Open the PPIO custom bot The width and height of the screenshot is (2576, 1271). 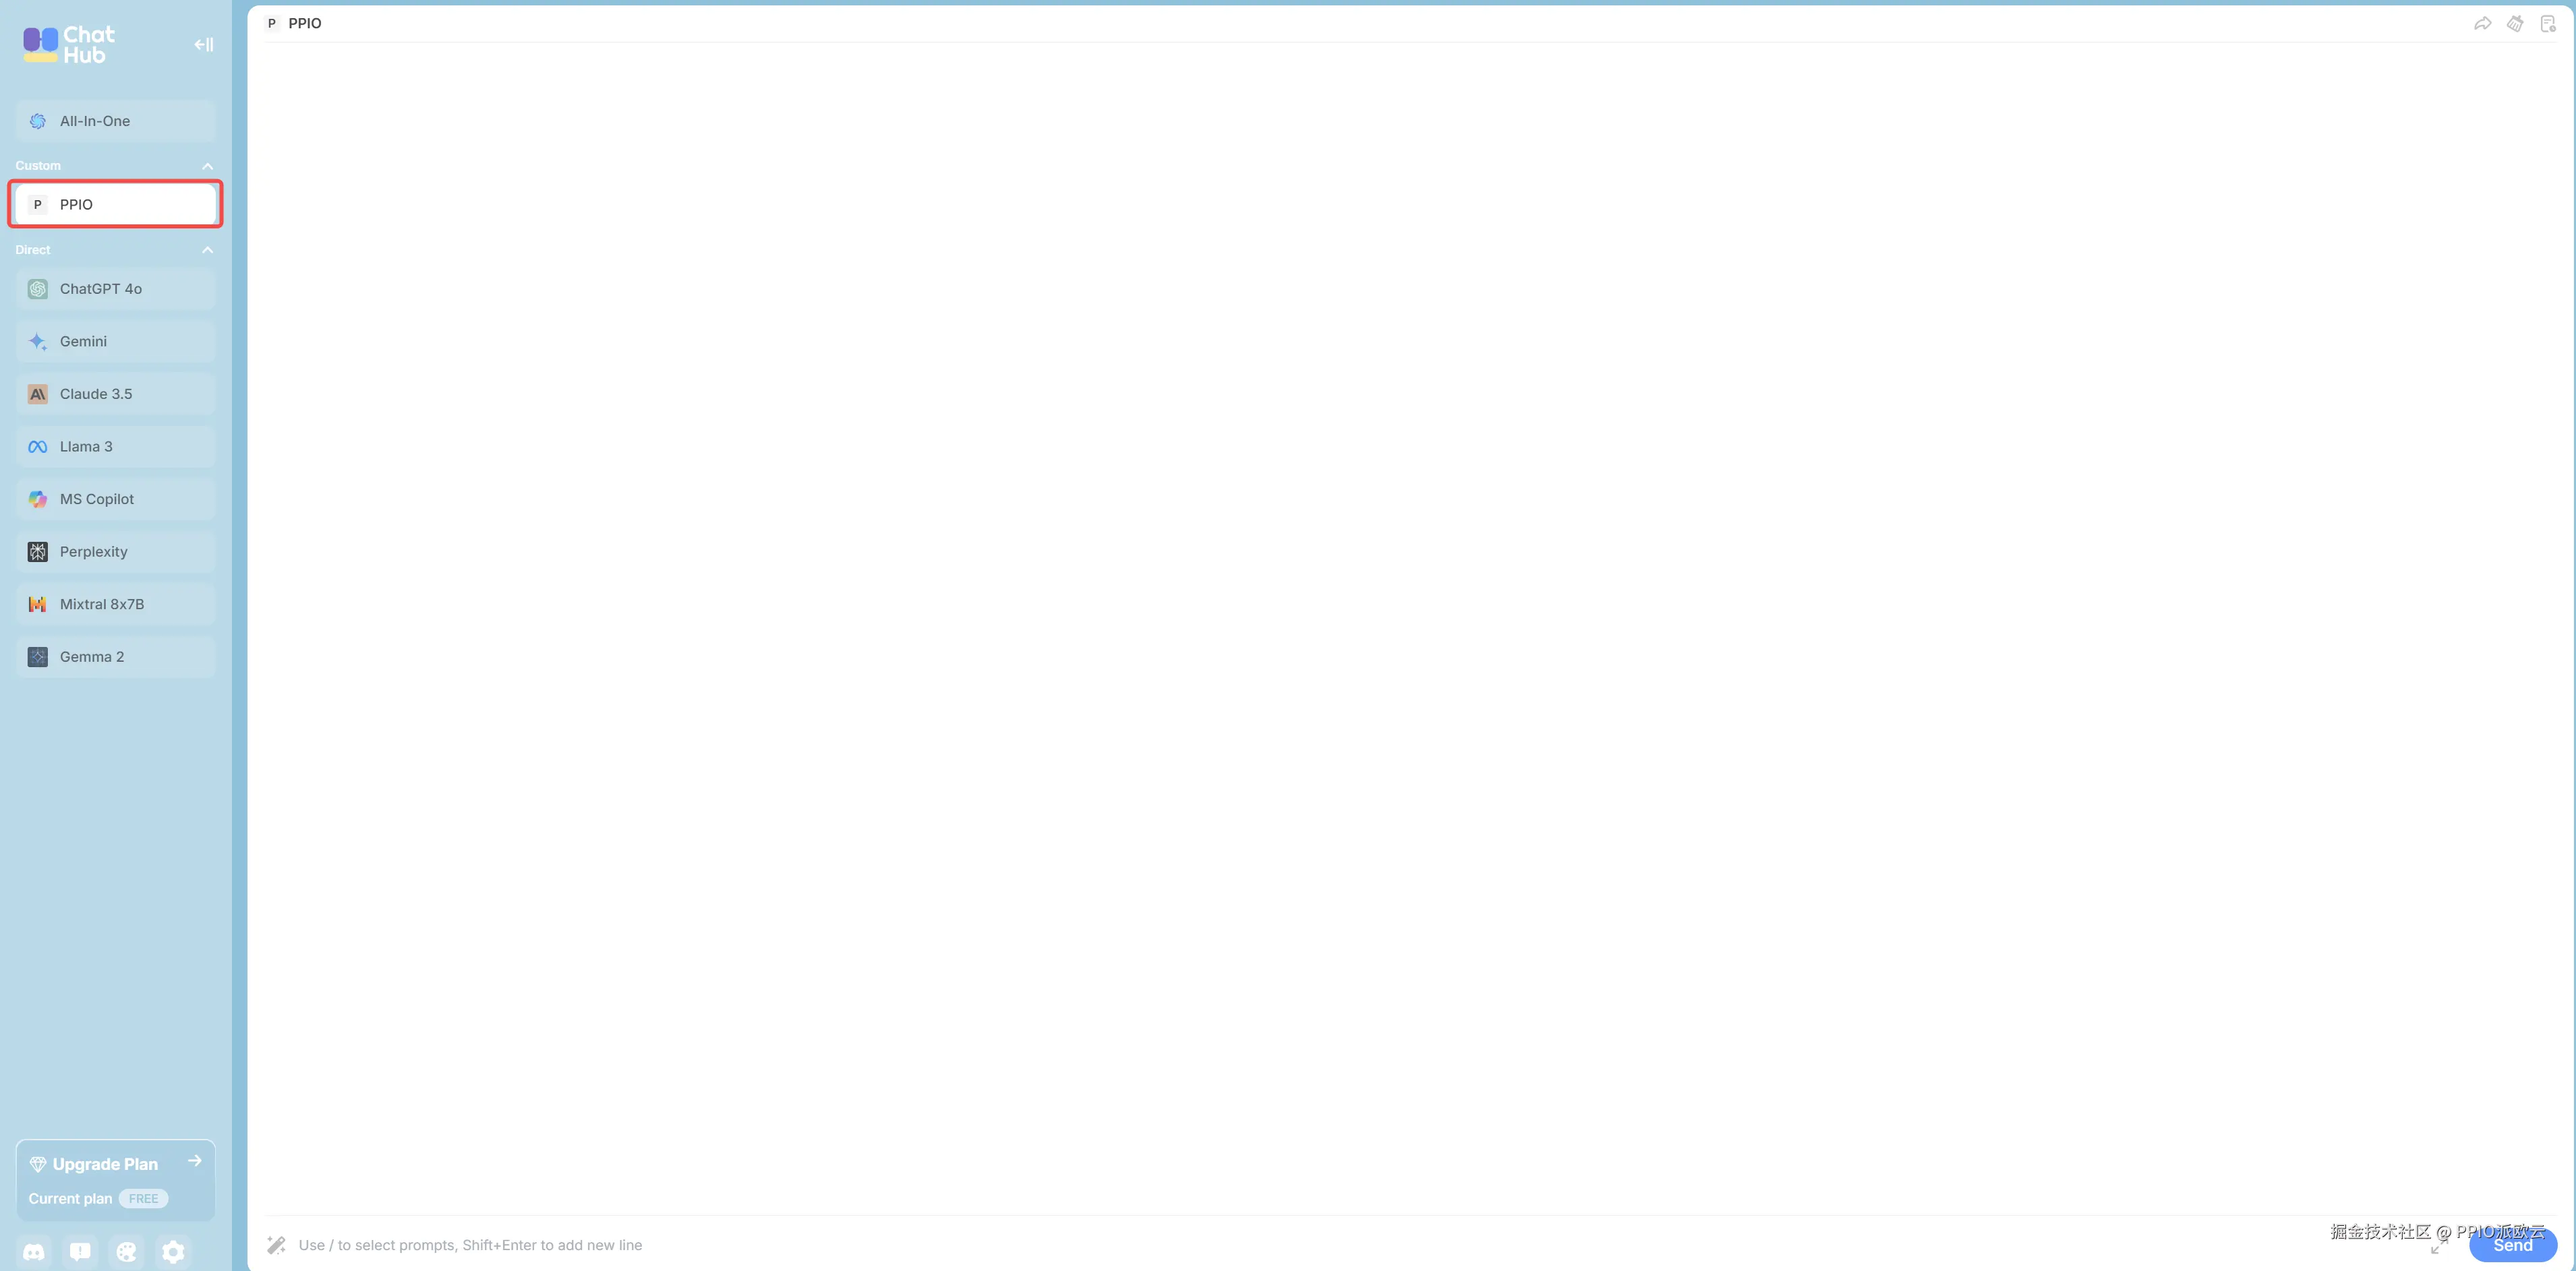tap(116, 204)
